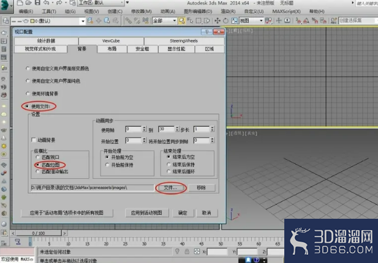The width and height of the screenshot is (378, 263).
Task: Switch to the 统计数据 tab
Action: (x=46, y=41)
